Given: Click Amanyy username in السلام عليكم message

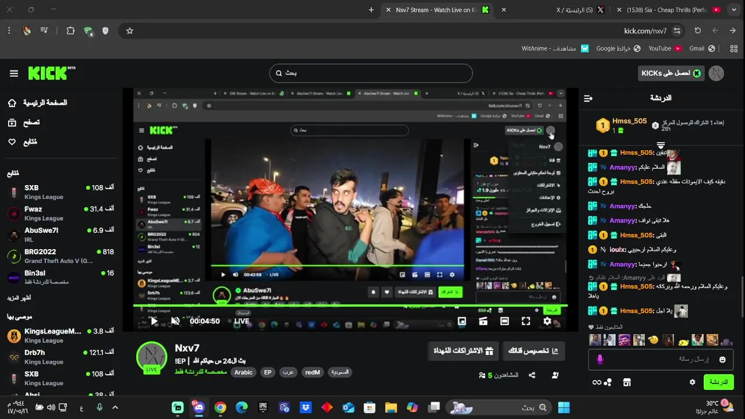Looking at the screenshot, I should click(622, 167).
